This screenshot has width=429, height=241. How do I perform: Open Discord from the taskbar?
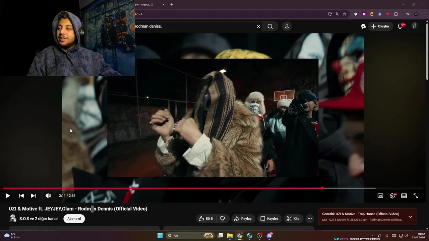click(269, 236)
